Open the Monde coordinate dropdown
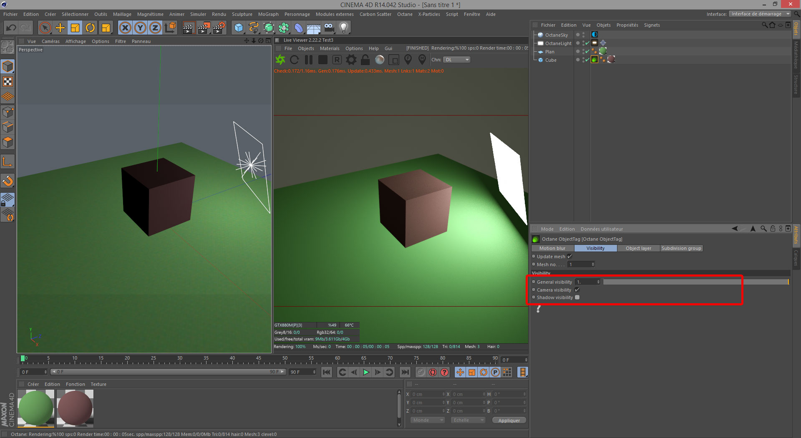 427,420
